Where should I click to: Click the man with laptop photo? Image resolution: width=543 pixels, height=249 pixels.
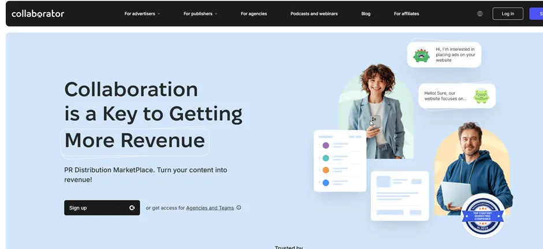[474, 168]
